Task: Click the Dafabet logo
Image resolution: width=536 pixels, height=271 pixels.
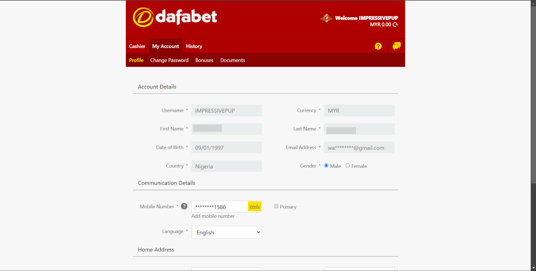Action: click(x=175, y=17)
